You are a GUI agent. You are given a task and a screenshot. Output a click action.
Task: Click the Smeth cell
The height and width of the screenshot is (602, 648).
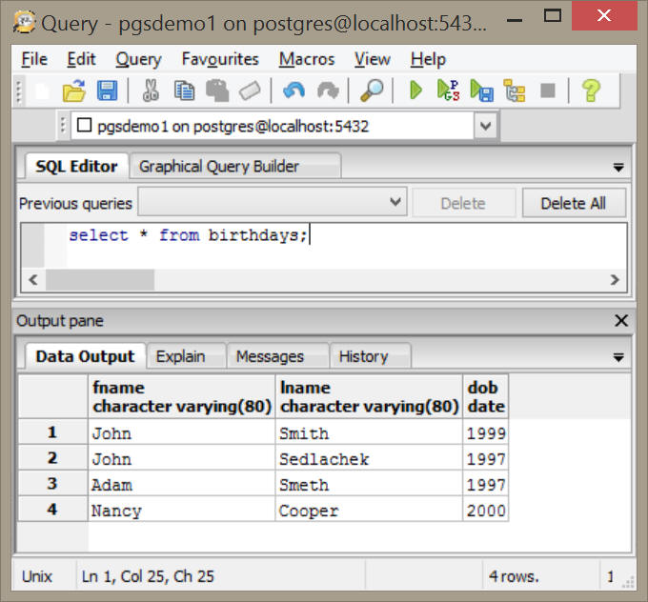point(369,484)
